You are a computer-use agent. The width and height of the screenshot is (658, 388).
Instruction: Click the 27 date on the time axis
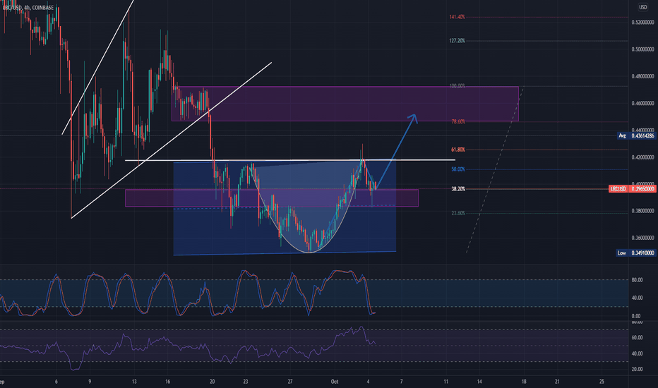click(290, 382)
